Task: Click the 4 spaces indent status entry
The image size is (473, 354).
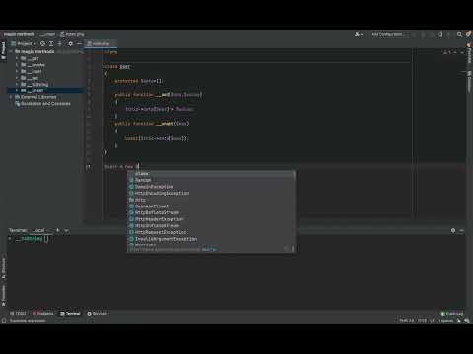Action: click(445, 321)
